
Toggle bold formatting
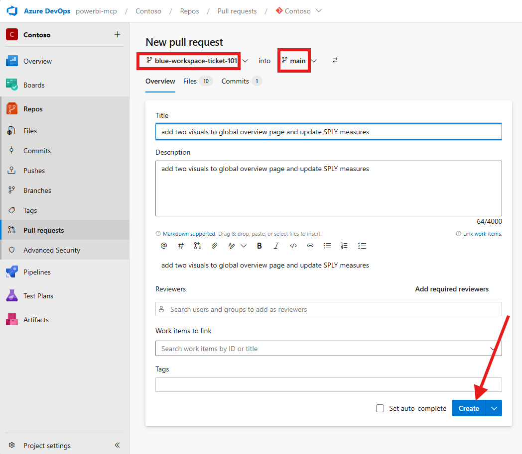(260, 246)
